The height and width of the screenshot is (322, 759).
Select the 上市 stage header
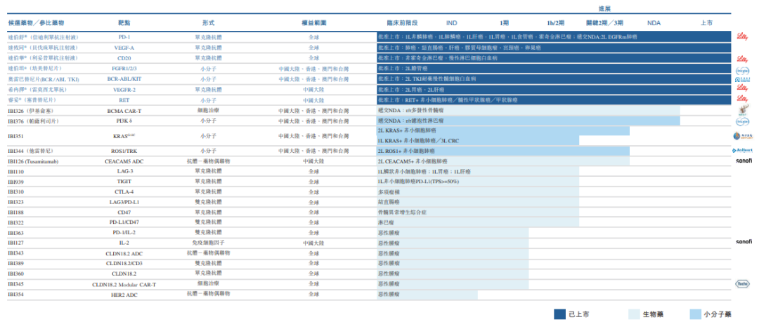click(x=706, y=22)
